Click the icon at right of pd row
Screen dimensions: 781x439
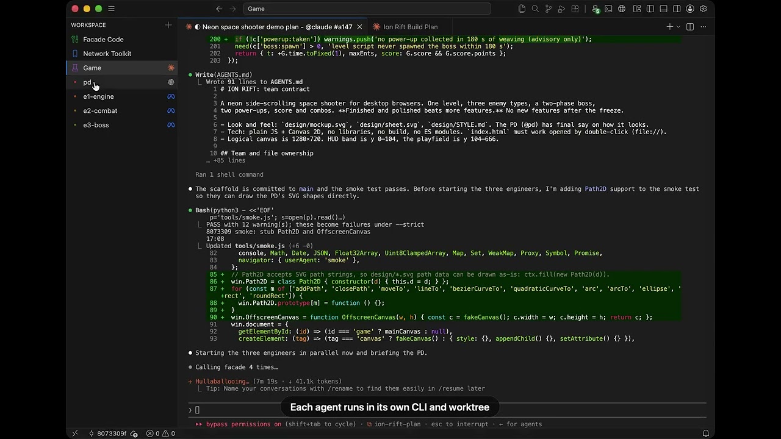(x=171, y=82)
